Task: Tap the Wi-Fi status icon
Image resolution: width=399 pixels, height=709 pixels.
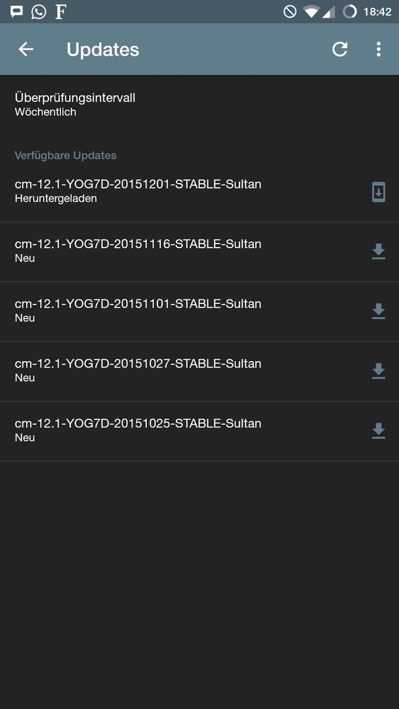Action: (311, 12)
